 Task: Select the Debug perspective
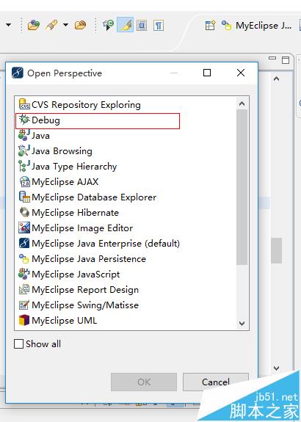pyautogui.click(x=98, y=120)
